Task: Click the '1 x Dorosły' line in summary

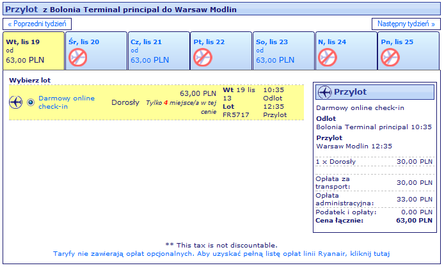Action: pos(374,162)
